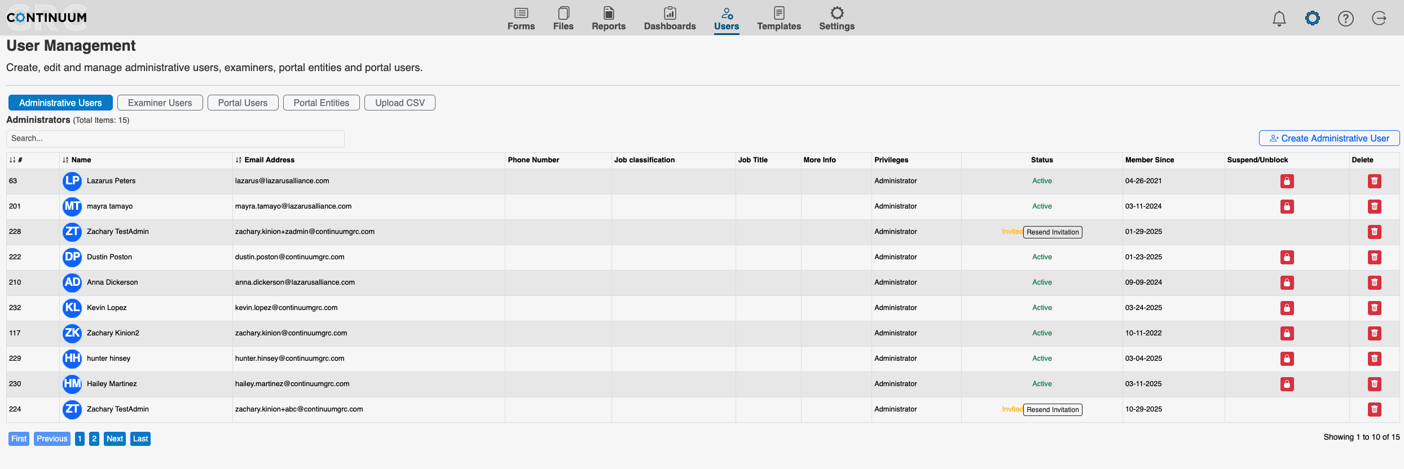
Task: Suspend Dustin Poston using lock icon
Action: 1287,257
